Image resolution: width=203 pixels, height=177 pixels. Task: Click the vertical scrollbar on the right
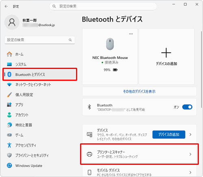click(x=201, y=69)
